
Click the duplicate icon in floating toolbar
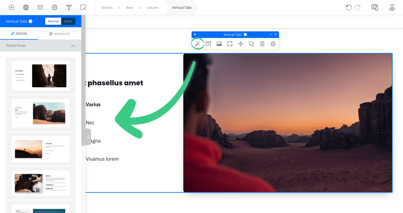coord(251,44)
